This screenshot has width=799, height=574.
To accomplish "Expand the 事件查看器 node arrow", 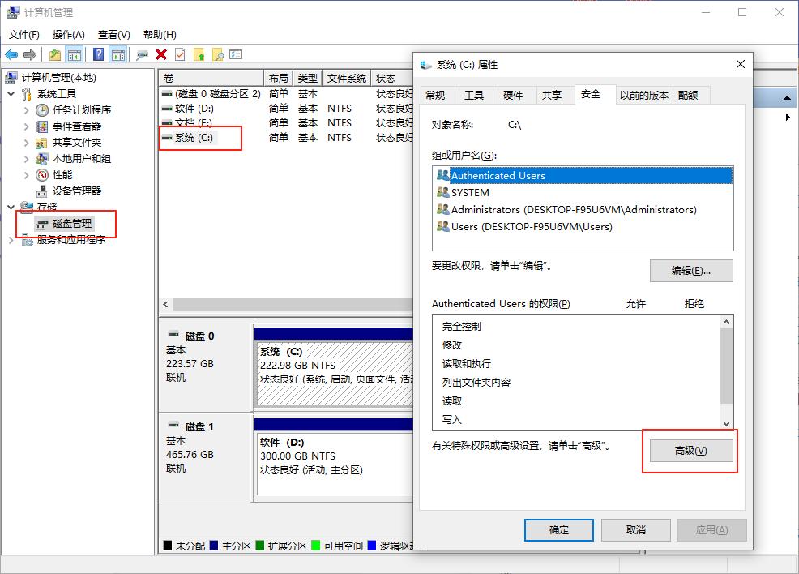I will pyautogui.click(x=27, y=126).
